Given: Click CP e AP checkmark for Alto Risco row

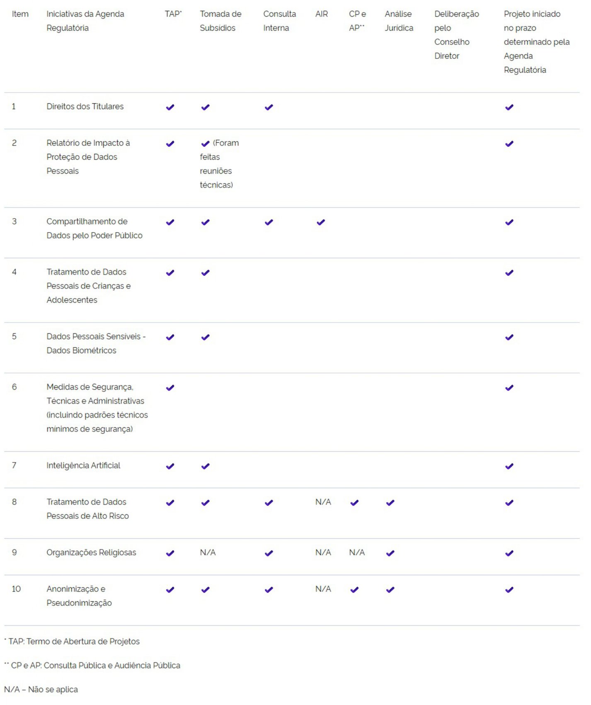Looking at the screenshot, I should click(x=354, y=503).
